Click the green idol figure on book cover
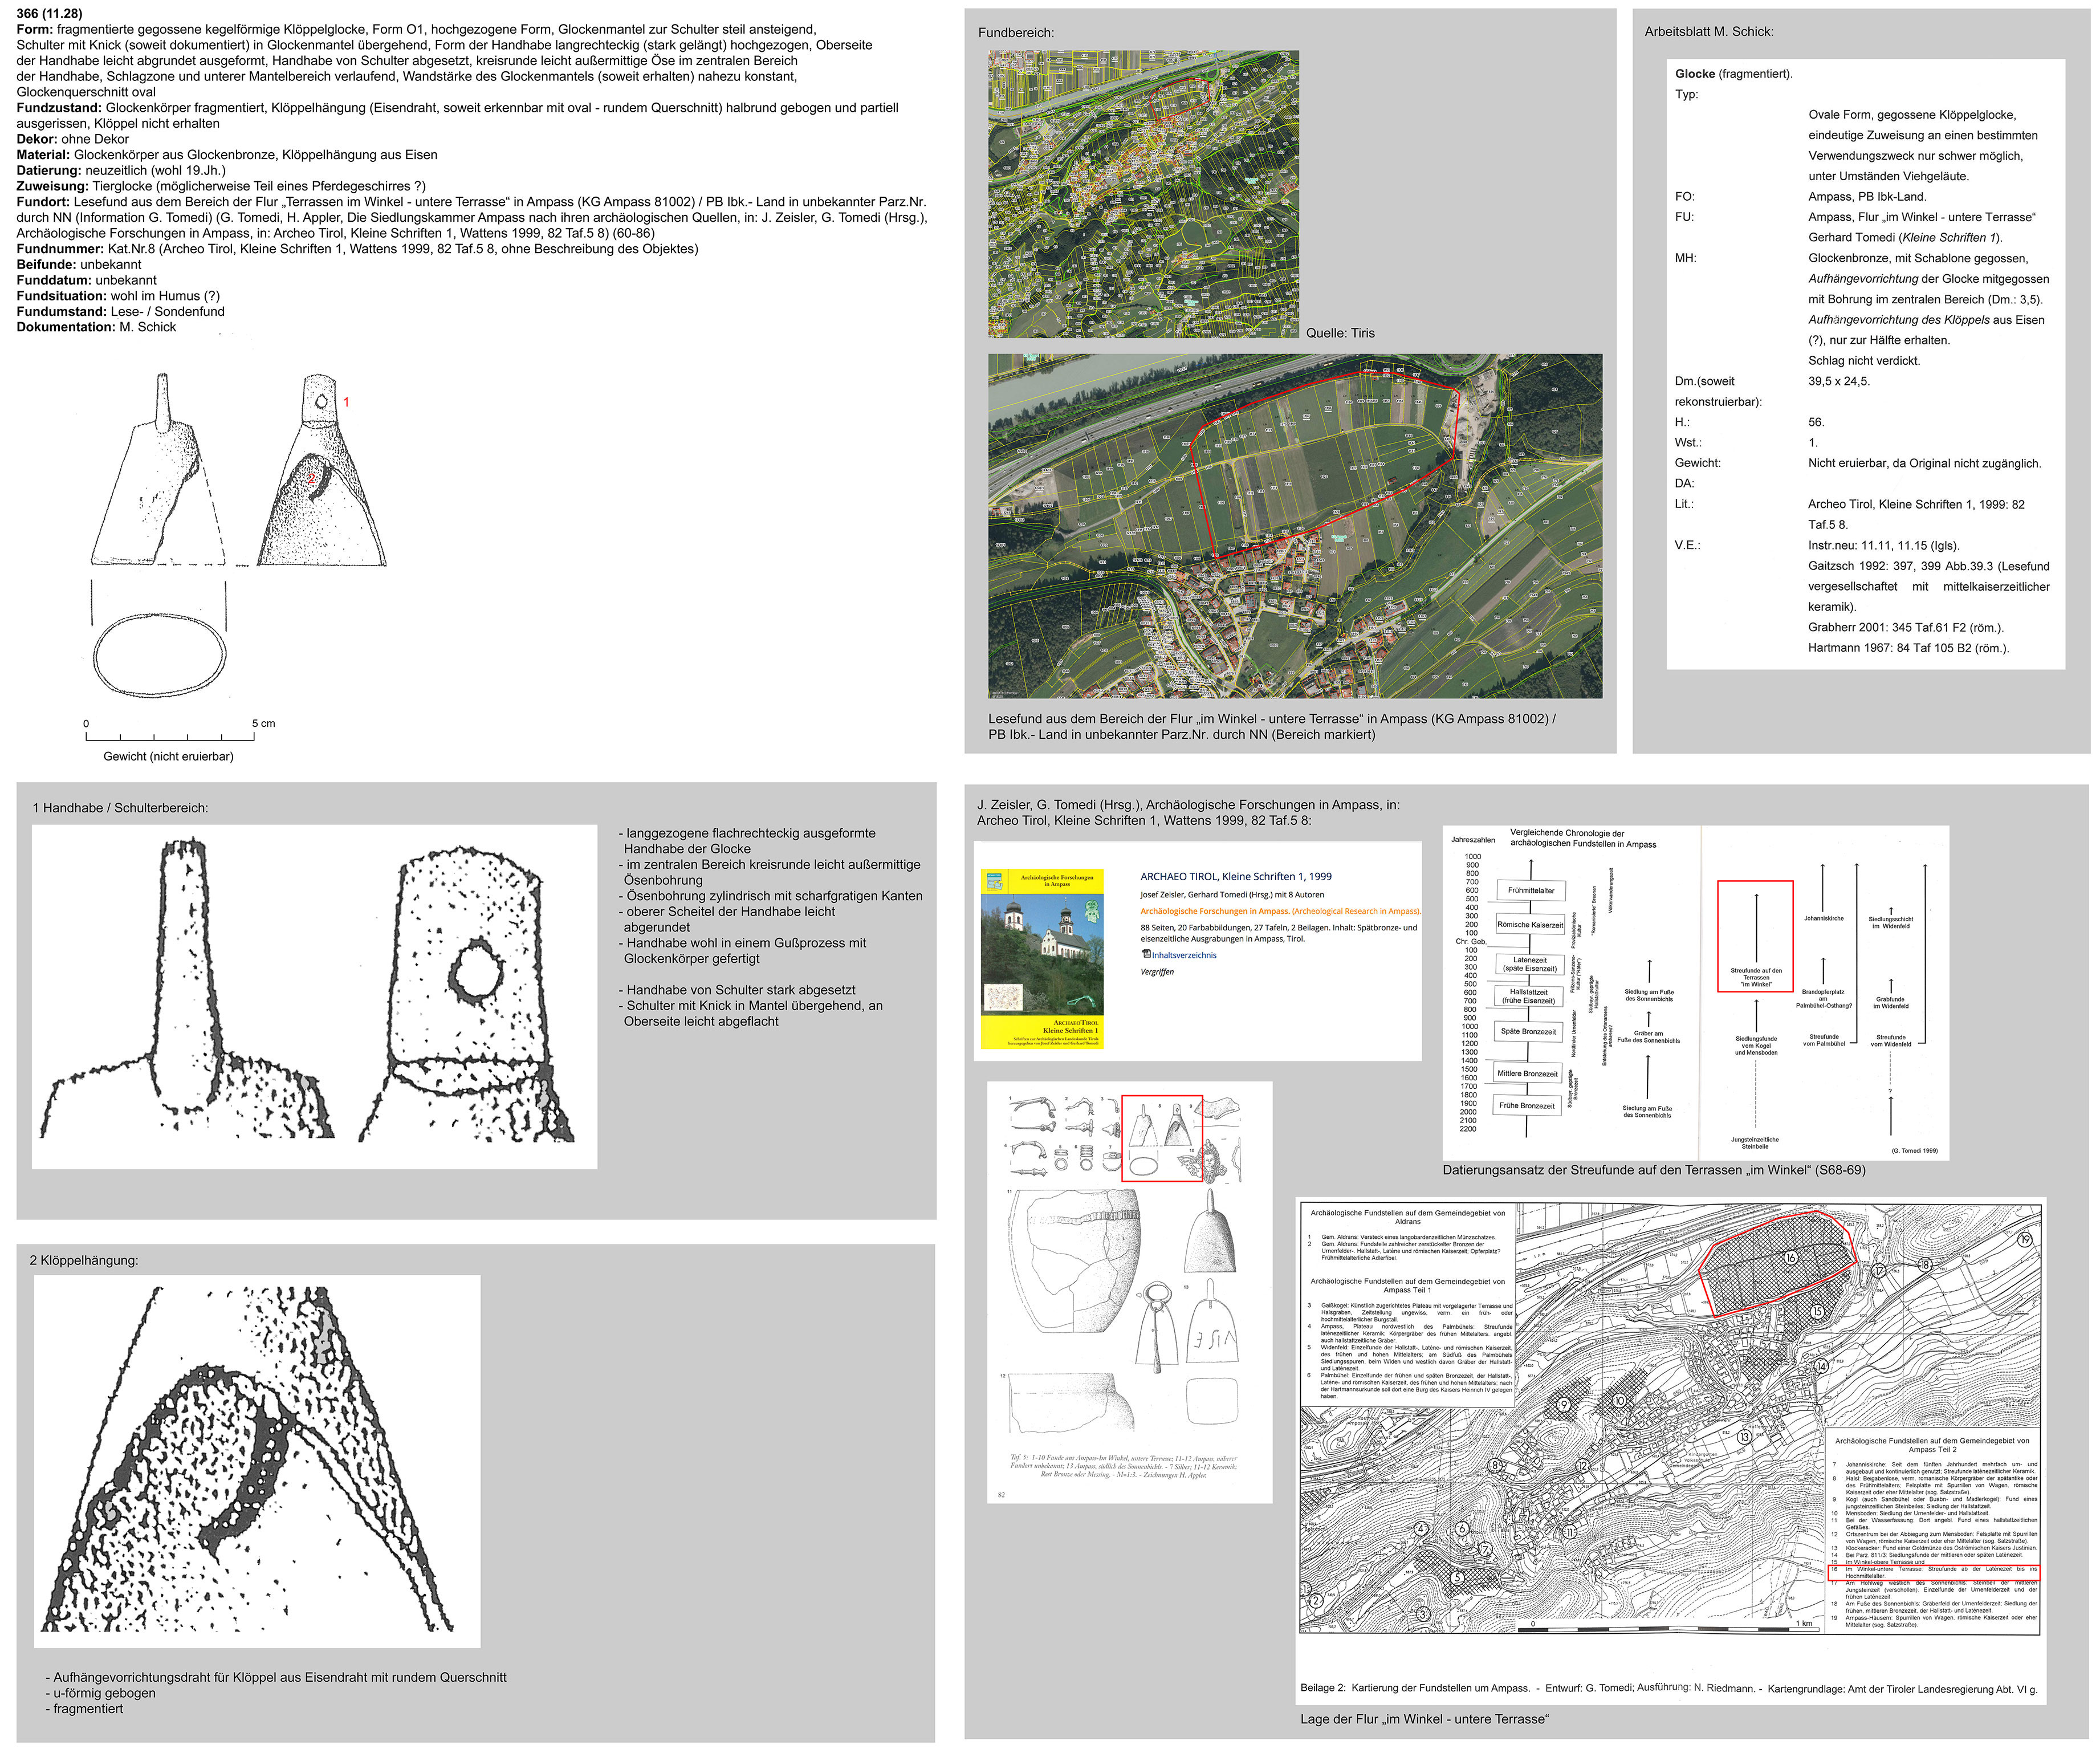Image resolution: width=2100 pixels, height=1749 pixels. coord(1091,910)
